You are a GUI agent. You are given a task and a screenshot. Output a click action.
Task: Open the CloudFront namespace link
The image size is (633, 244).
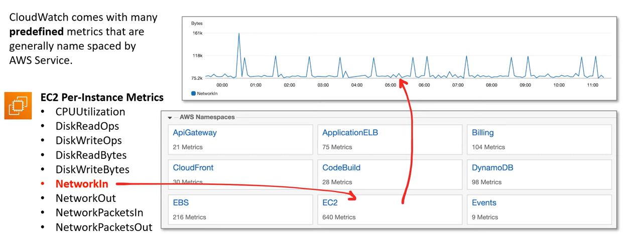point(193,167)
